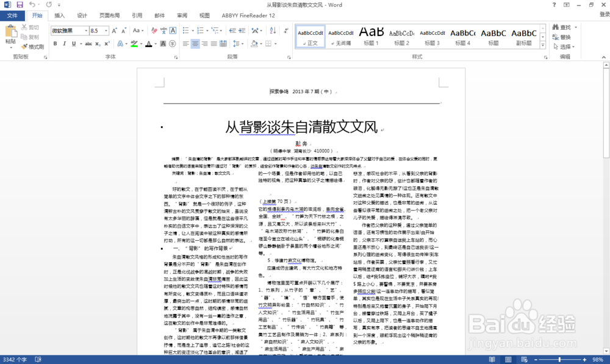Viewport: 610px width, 364px height.
Task: Apply text highlight color
Action: pos(133,43)
